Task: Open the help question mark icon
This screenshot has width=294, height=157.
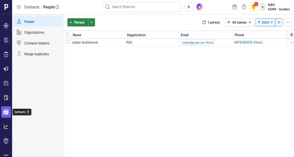Action: [x=244, y=7]
